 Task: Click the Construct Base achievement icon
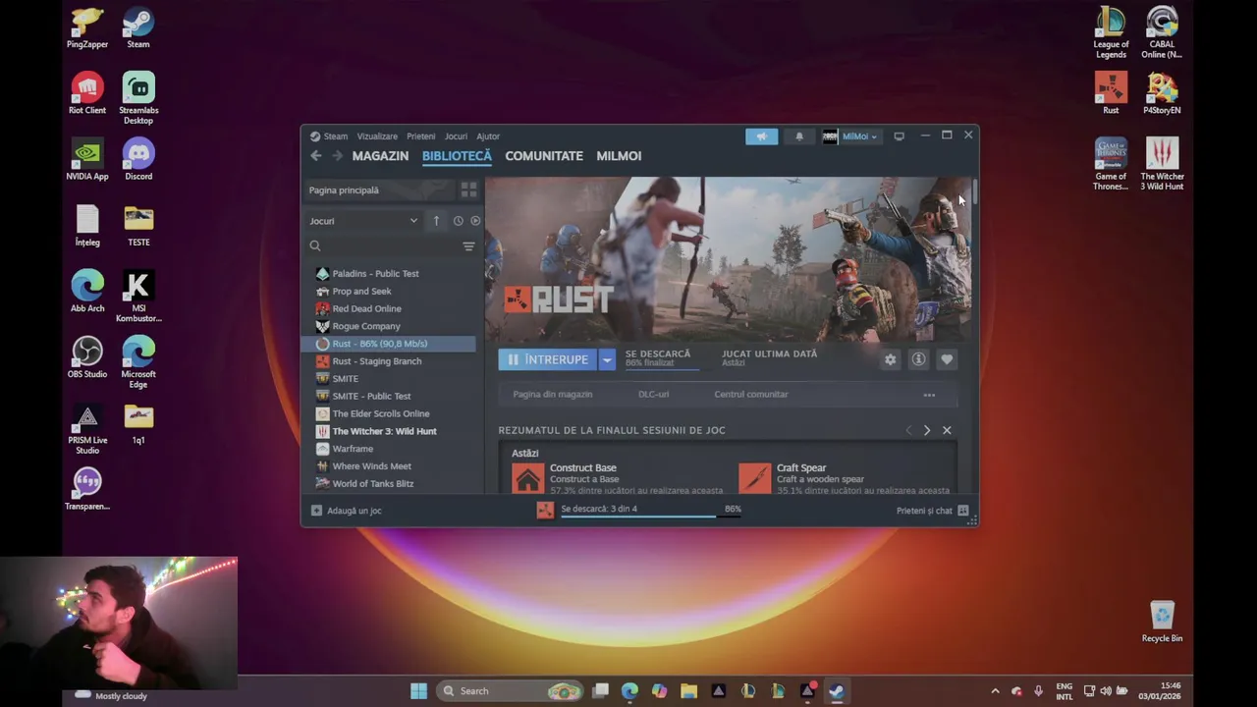tap(527, 478)
